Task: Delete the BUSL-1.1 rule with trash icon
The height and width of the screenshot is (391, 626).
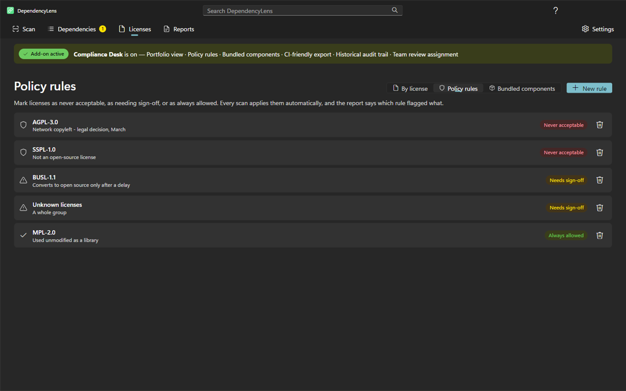Action: (x=600, y=180)
